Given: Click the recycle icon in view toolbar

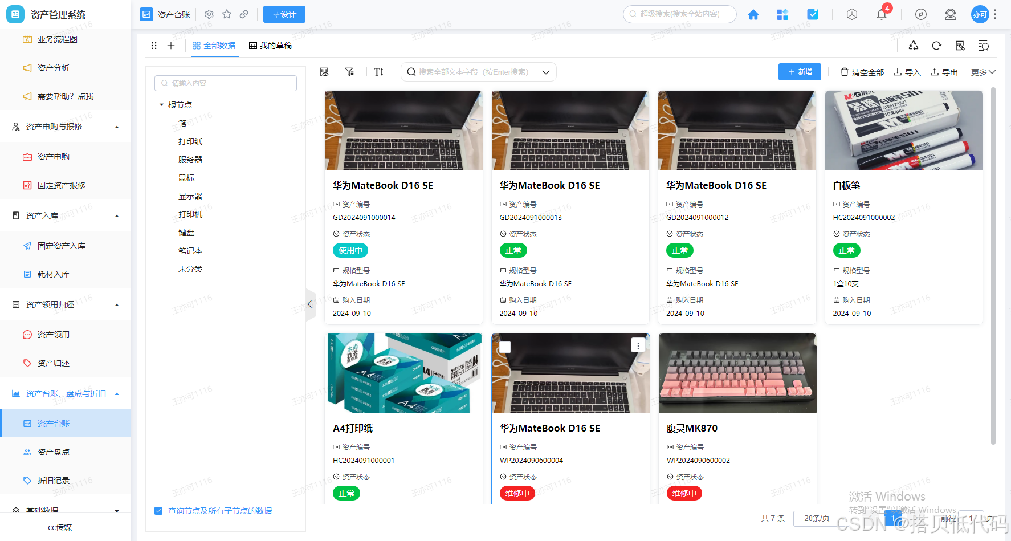Looking at the screenshot, I should click(x=914, y=46).
